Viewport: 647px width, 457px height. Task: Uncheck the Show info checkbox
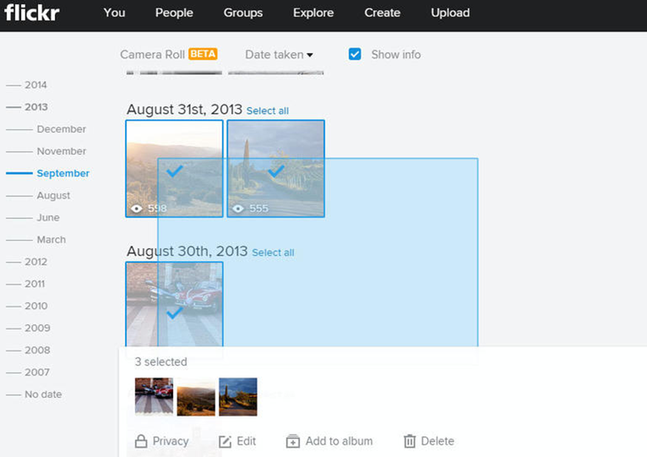click(x=355, y=54)
